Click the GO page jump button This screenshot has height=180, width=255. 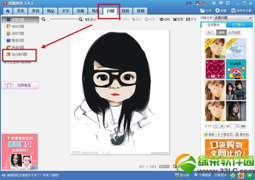pyautogui.click(x=243, y=126)
